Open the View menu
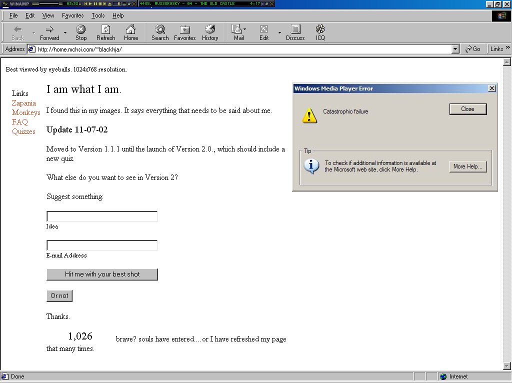Viewport: 512px width, 383px height. pos(48,15)
